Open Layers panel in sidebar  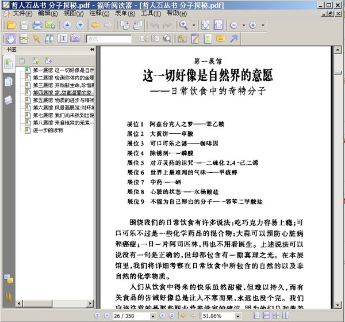[9, 100]
